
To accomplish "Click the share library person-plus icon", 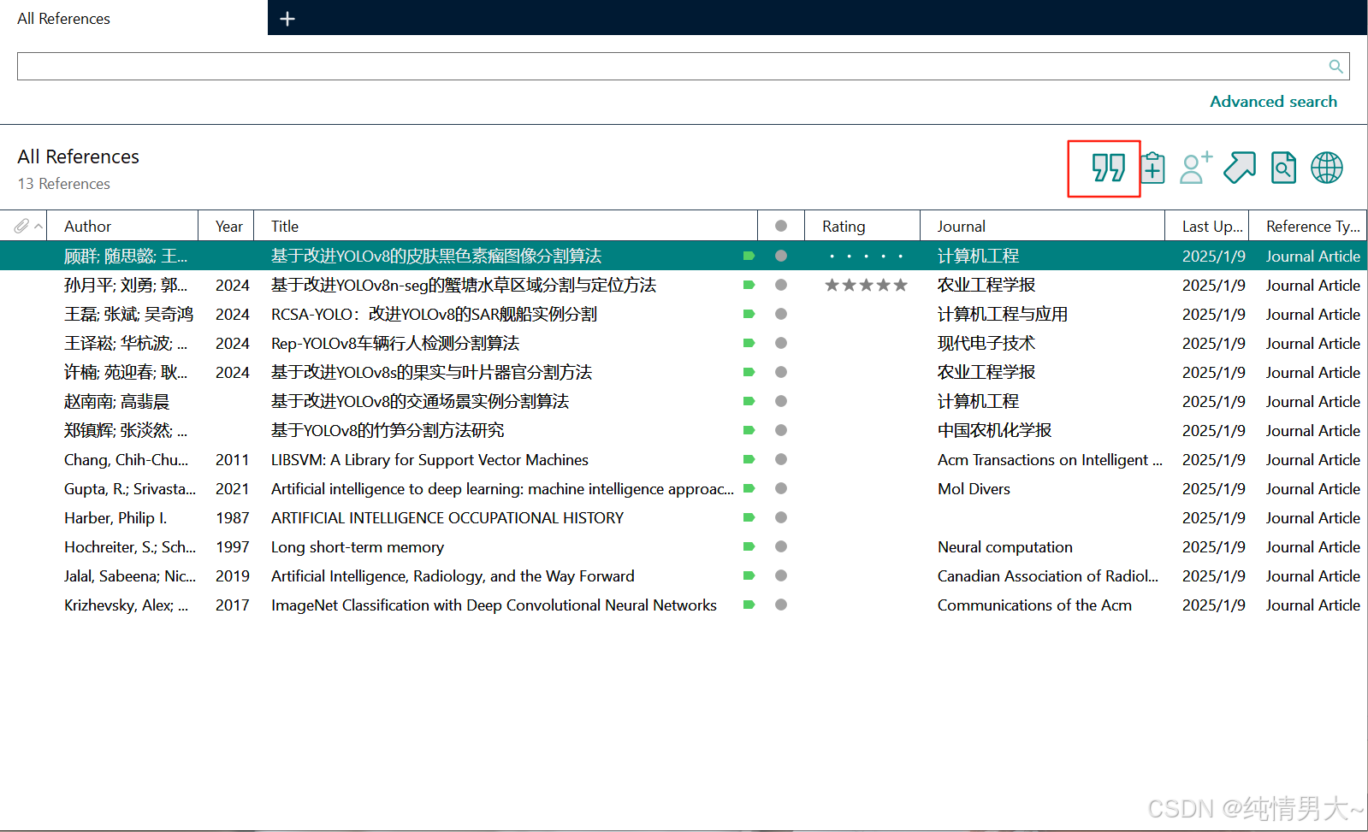I will [1196, 168].
